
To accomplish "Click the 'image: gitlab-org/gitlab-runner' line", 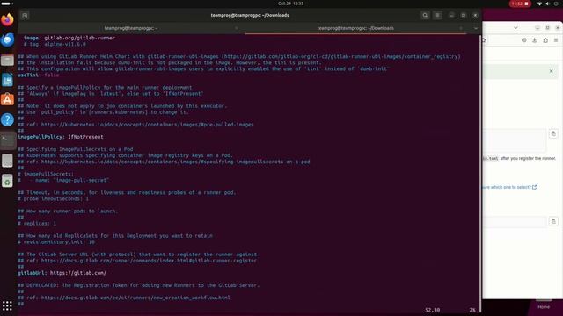I will click(x=69, y=38).
